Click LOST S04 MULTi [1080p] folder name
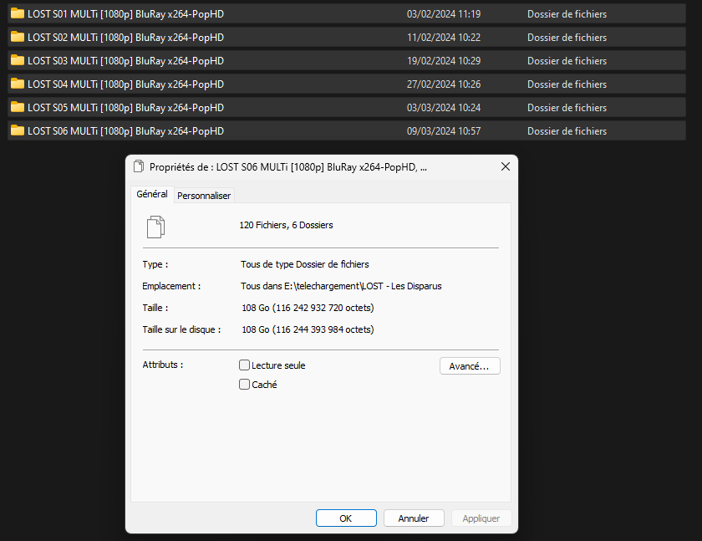The height and width of the screenshot is (541, 702). [x=126, y=84]
